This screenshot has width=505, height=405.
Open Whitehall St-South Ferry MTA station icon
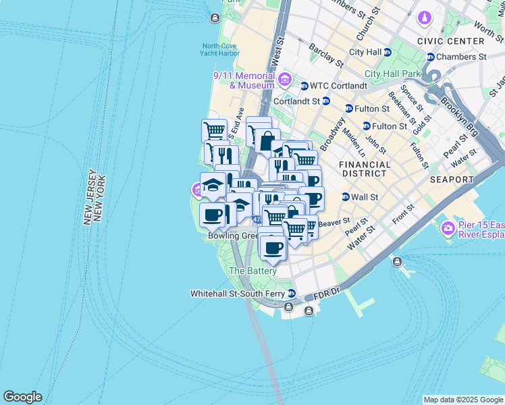tap(292, 293)
